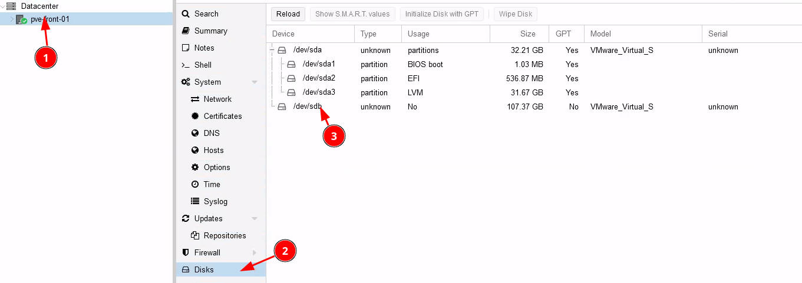The image size is (802, 283).
Task: Click the /dev/sdb disk drive icon
Action: tap(282, 106)
